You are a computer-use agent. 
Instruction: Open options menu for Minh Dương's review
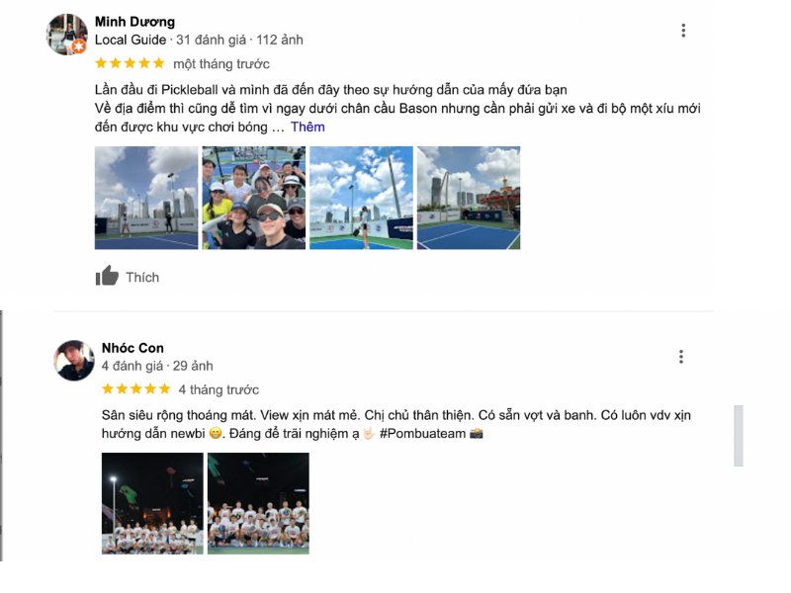[683, 31]
